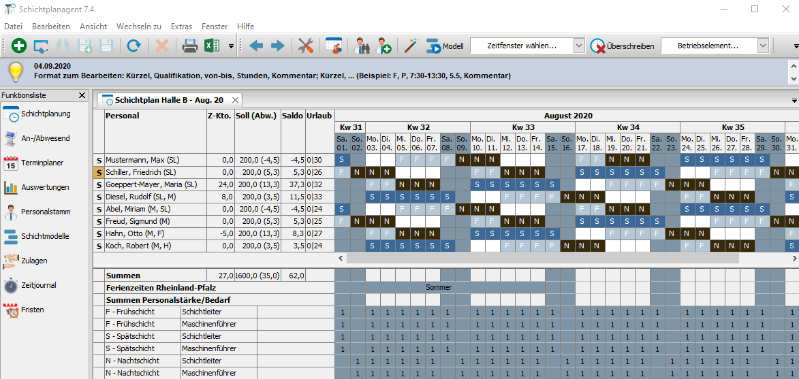
Task: Open the Betriebselement combo box
Action: tap(764, 46)
